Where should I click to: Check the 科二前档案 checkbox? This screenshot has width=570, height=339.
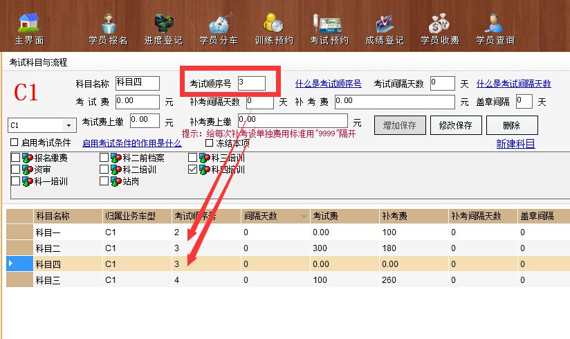pos(104,158)
